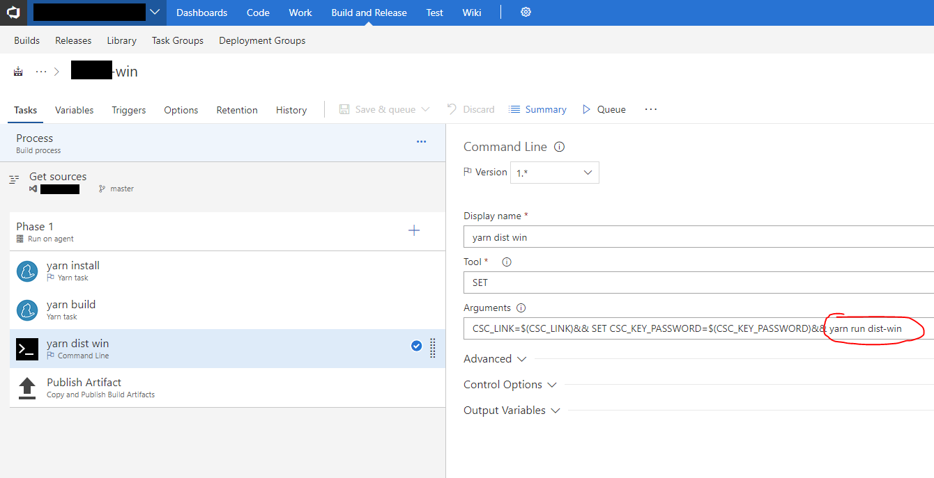Select the yarn install task
934x478 pixels.
coord(227,271)
